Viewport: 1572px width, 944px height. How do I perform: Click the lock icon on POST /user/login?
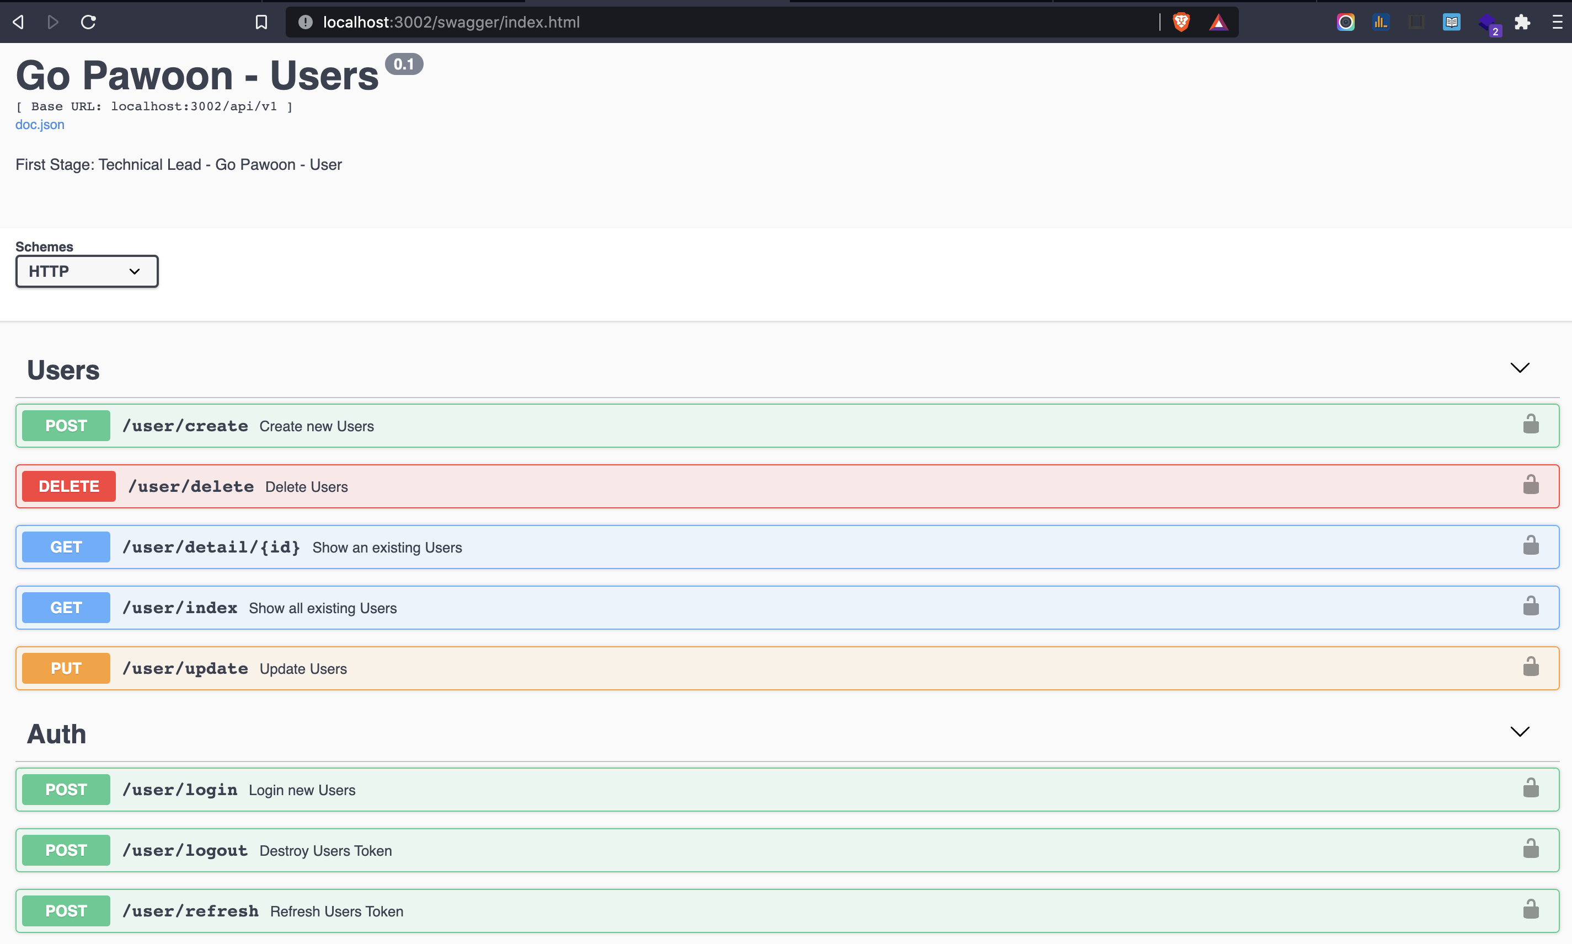(x=1530, y=788)
